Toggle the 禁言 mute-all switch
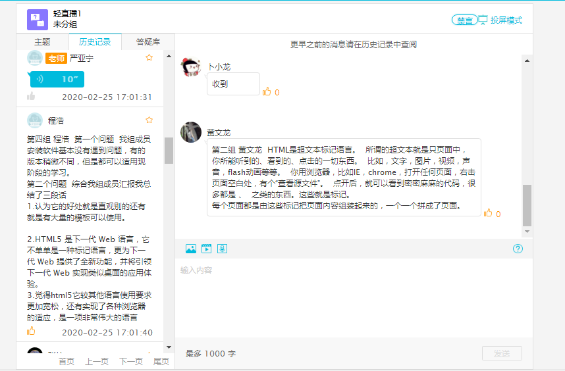Image resolution: width=565 pixels, height=371 pixels. [464, 20]
